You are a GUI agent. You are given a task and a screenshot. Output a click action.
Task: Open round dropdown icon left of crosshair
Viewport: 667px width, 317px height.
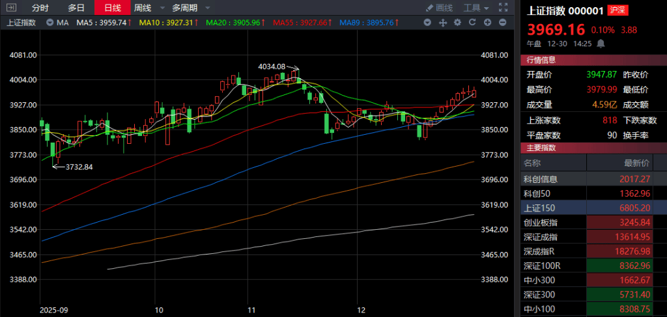click(427, 22)
